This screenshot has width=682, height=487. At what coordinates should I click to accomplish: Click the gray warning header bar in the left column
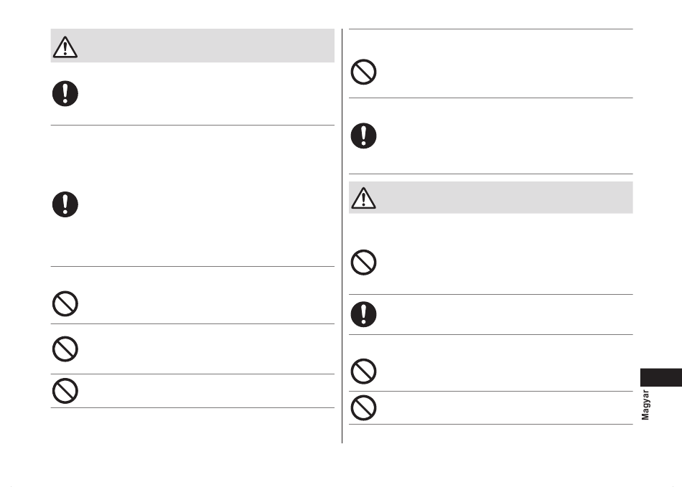tap(192, 46)
